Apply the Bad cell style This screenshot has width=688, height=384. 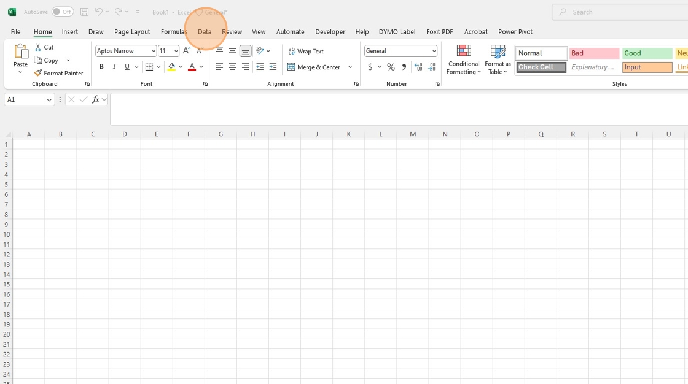(594, 53)
